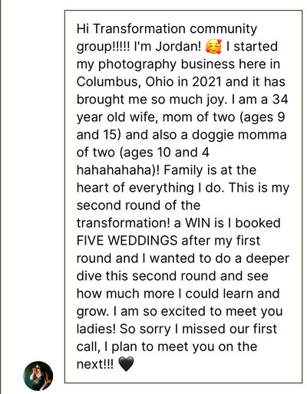
Task: Click the words 'FIVE WEDDINGS' in message
Action: [x=127, y=241]
